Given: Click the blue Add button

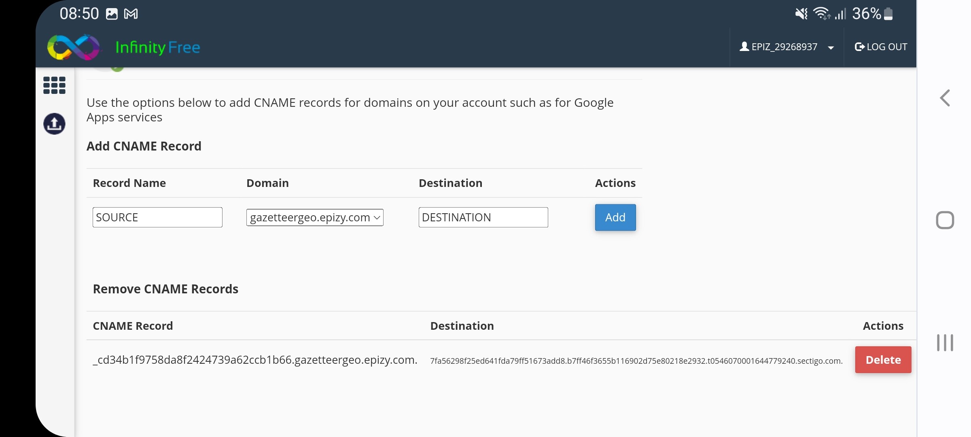Looking at the screenshot, I should pos(615,218).
